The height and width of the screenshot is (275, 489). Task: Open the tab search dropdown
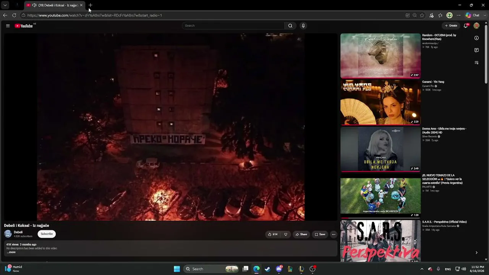(x=5, y=5)
